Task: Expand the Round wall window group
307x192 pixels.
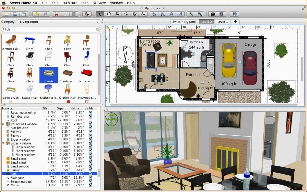Action: point(3,124)
